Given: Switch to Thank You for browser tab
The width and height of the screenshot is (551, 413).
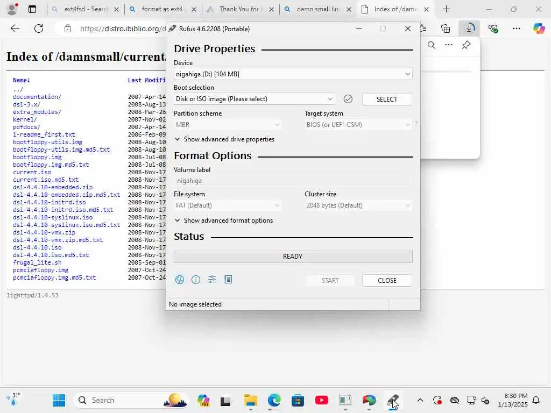Looking at the screenshot, I should tap(239, 10).
